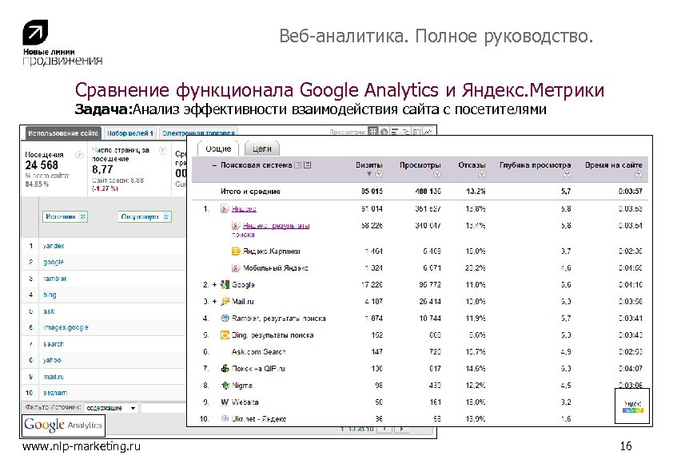Click Просмотры column header
The width and height of the screenshot is (673, 475).
(420, 165)
